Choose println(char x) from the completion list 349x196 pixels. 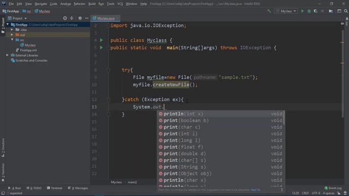click(x=220, y=180)
